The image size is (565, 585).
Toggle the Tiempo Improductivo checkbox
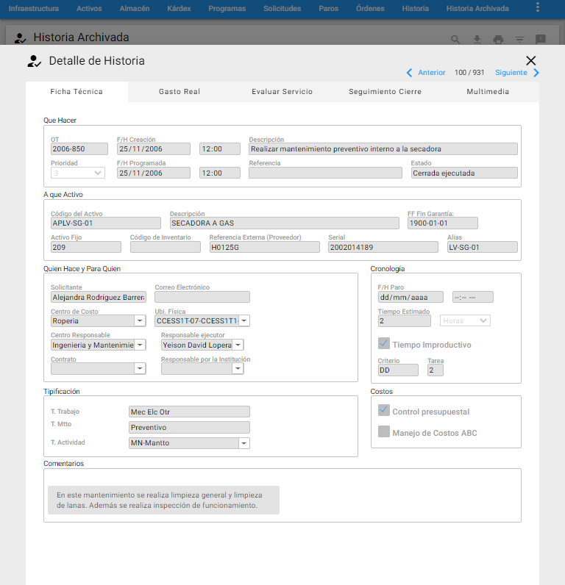click(x=383, y=343)
